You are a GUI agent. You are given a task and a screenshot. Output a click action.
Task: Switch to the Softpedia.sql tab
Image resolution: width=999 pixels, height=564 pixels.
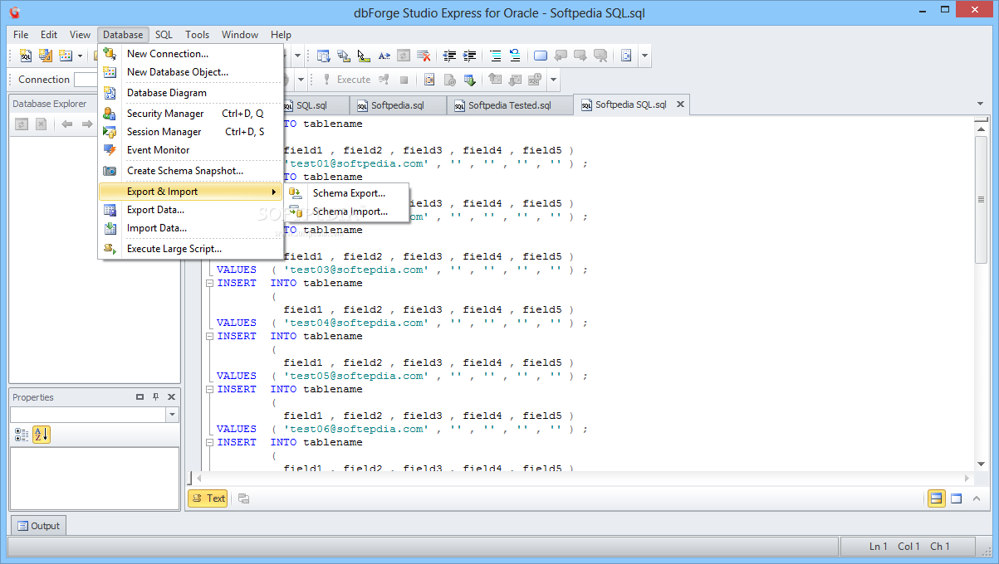tap(398, 105)
